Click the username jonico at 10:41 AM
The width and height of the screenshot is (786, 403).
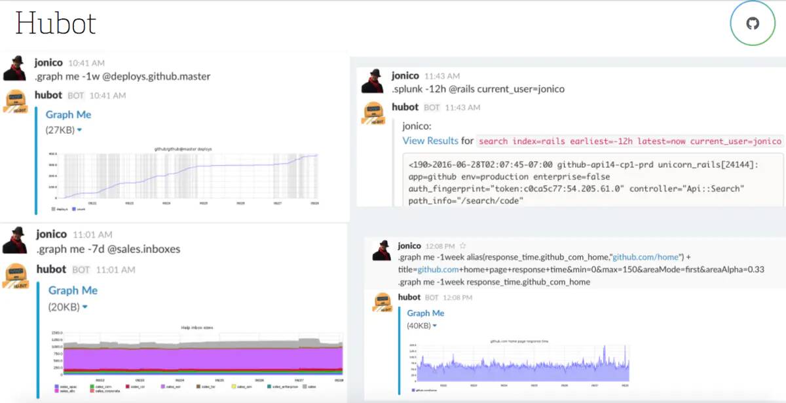48,63
